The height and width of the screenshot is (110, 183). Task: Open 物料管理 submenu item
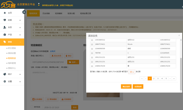12,63
